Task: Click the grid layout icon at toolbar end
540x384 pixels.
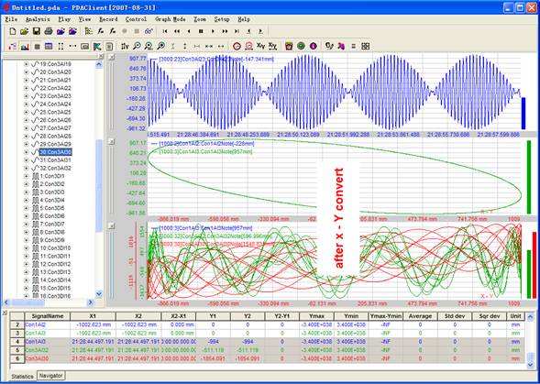Action: [x=366, y=46]
